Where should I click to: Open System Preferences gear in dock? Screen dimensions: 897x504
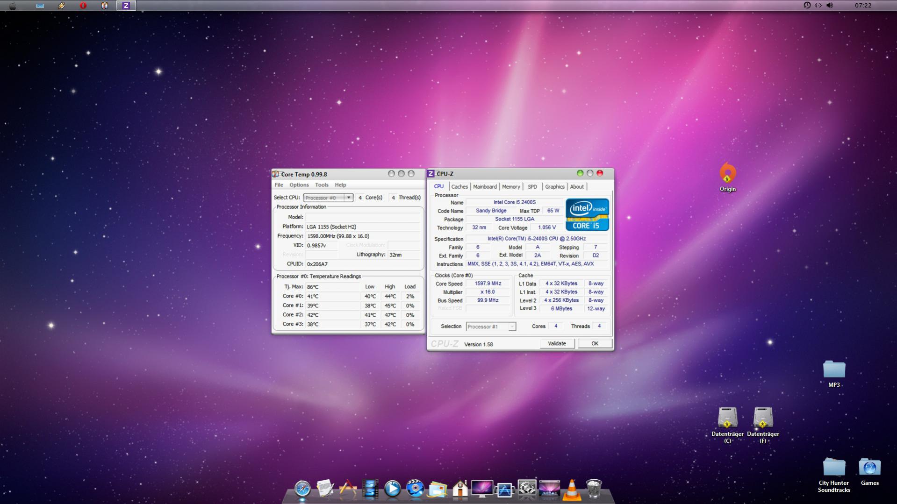[527, 489]
